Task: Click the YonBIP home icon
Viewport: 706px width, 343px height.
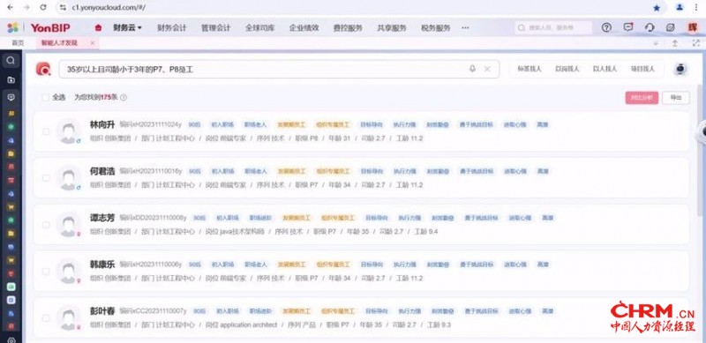Action: (x=98, y=28)
